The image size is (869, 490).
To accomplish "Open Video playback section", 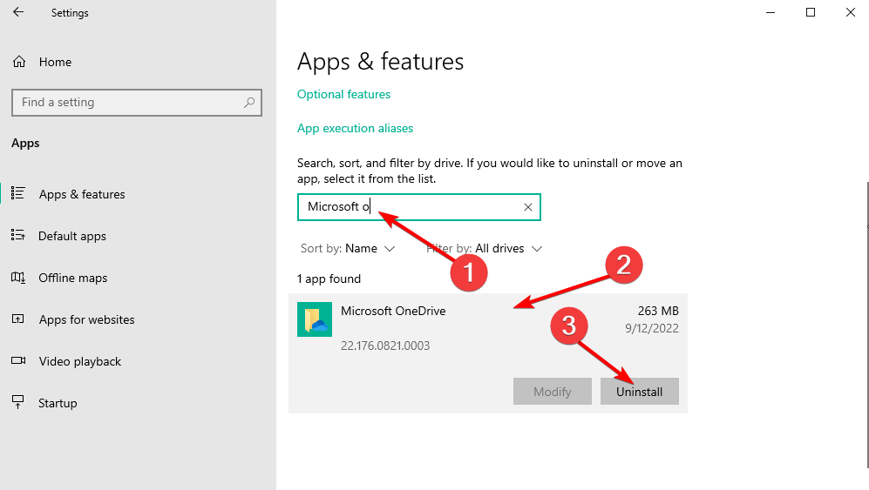I will tap(80, 361).
